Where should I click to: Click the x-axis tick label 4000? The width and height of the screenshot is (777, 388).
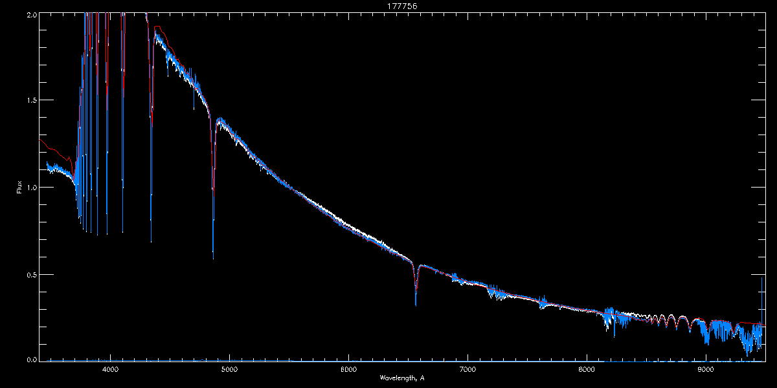[110, 370]
